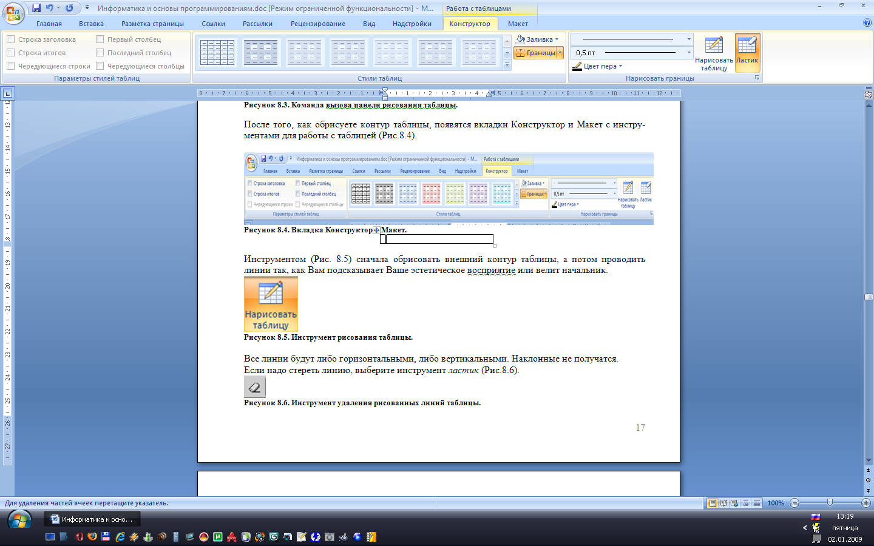Toggle the ruler button above the scrollbar

(869, 94)
